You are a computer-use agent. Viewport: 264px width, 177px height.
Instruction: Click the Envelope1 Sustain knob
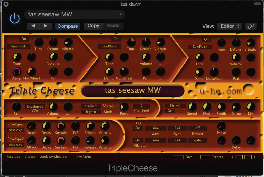[61, 126]
